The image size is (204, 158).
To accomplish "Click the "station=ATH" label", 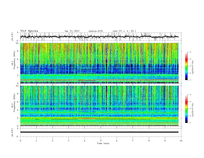I will pyautogui.click(x=96, y=31).
